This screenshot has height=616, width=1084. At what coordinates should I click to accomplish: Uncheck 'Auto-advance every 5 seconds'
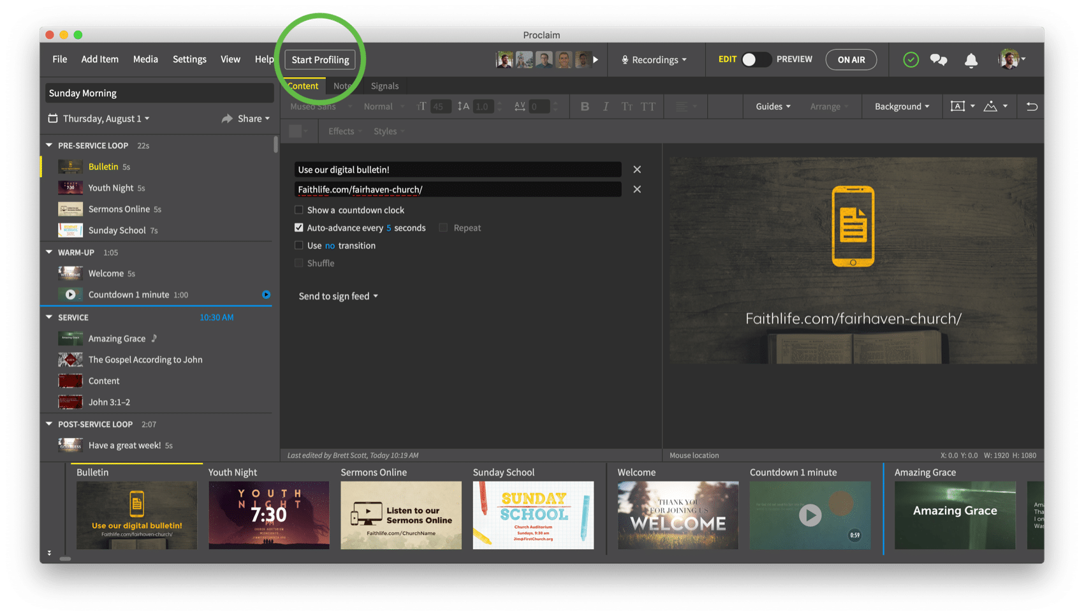(x=298, y=228)
